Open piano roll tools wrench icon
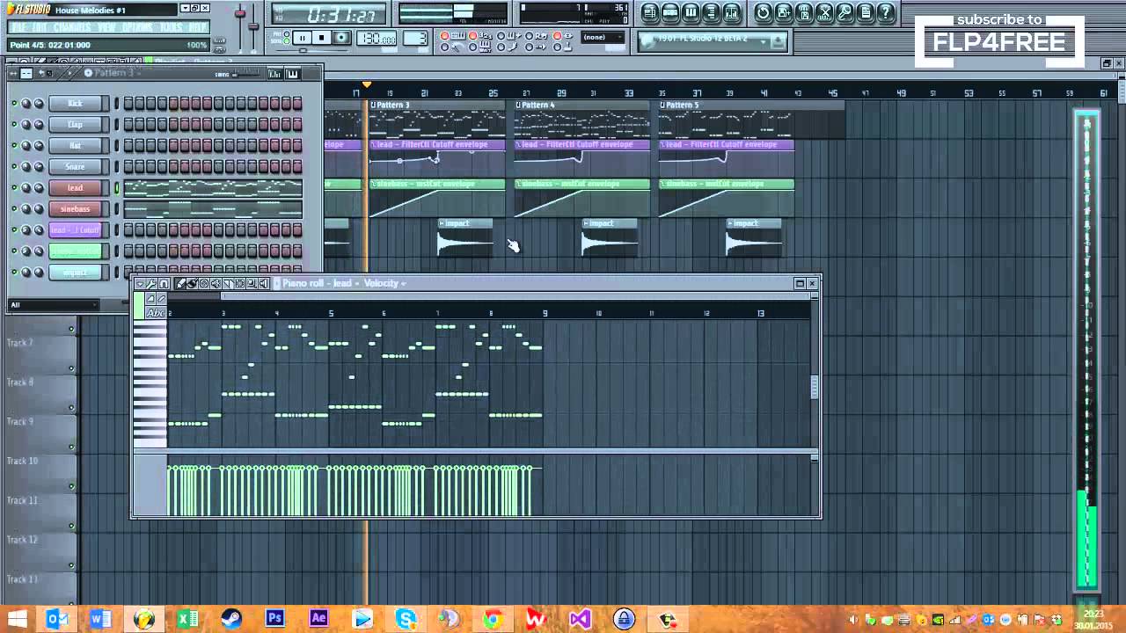This screenshot has height=633, width=1126. tap(151, 283)
